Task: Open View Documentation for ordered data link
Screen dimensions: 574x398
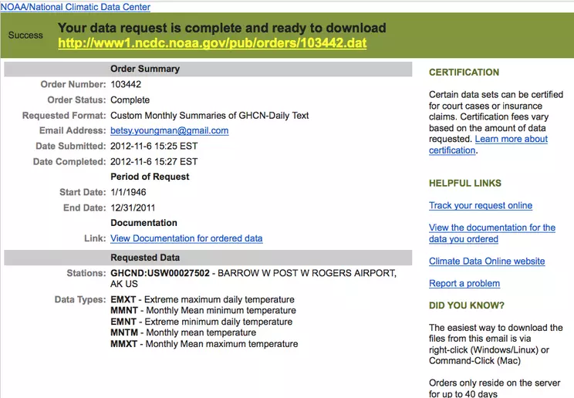Action: 187,238
